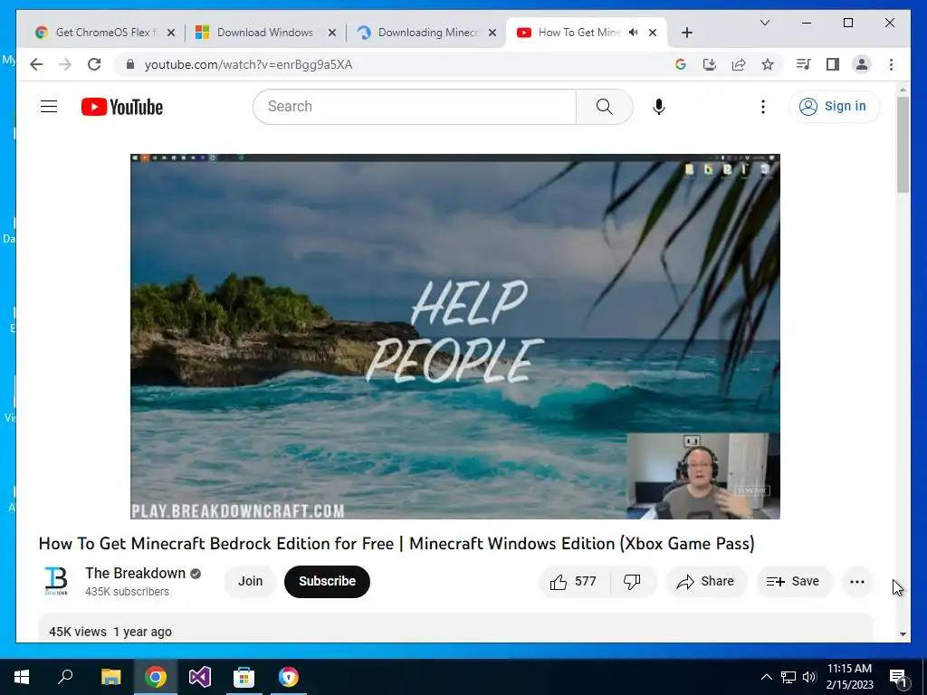Share this page using address bar share icon
The height and width of the screenshot is (695, 927).
[739, 64]
